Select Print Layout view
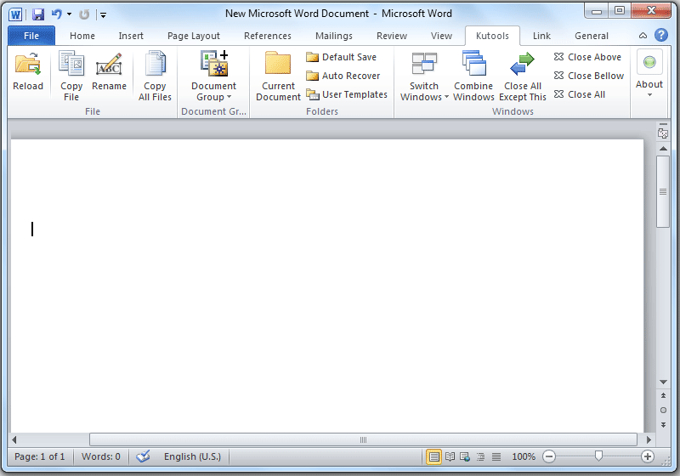Viewport: 680px width, 476px height. coord(433,456)
